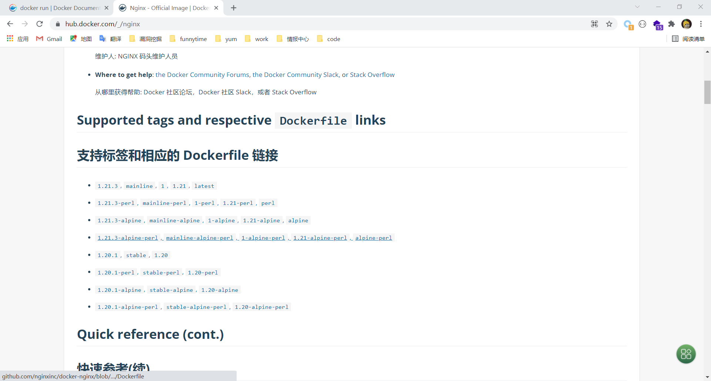711x381 pixels.
Task: Open the 1-alpine-perl tag link
Action: click(x=263, y=238)
